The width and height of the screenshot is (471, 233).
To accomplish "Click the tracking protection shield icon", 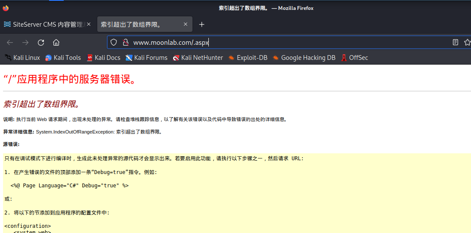I will [114, 42].
